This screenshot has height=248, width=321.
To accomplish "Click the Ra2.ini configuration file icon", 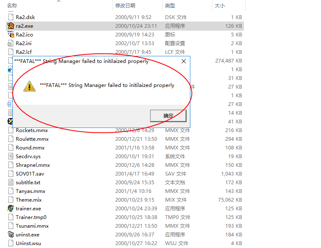I will pyautogui.click(x=11, y=43).
